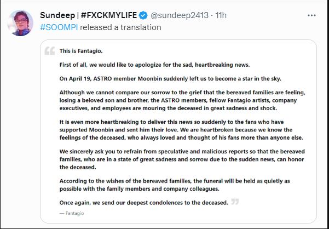
Task: Click the 'First of all' apology sentence
Action: point(154,65)
